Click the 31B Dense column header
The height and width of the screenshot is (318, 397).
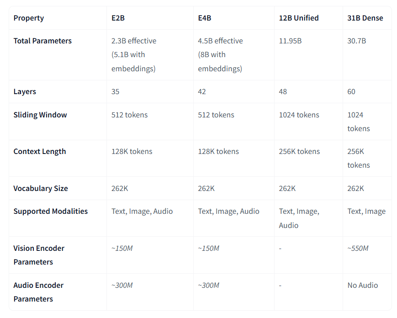pyautogui.click(x=365, y=18)
